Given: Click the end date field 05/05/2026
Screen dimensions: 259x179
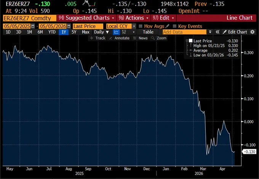Looking at the screenshot, I should [53, 26].
